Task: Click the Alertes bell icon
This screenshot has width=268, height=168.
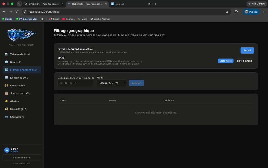Action: 7,101
